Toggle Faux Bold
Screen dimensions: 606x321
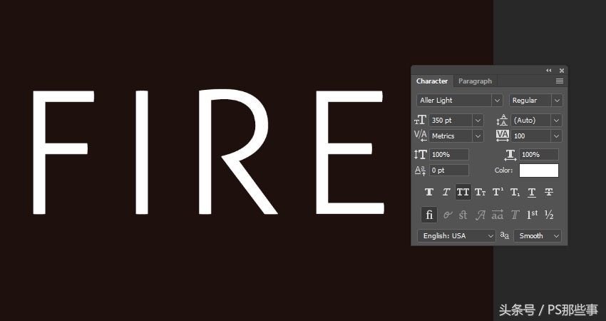pyautogui.click(x=429, y=192)
